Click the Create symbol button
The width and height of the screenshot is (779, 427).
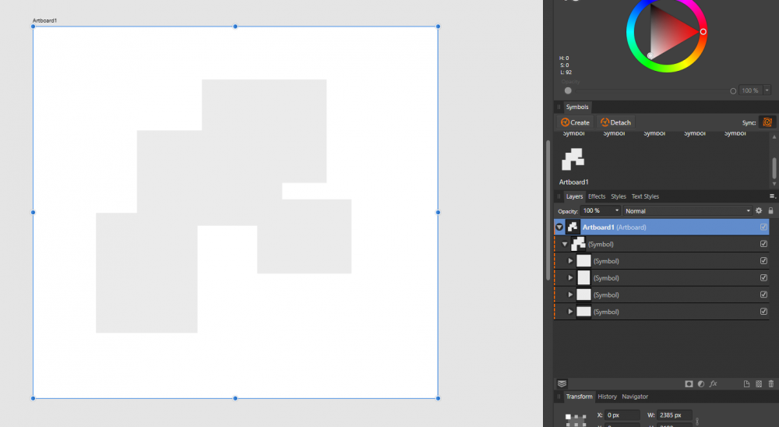coord(575,122)
